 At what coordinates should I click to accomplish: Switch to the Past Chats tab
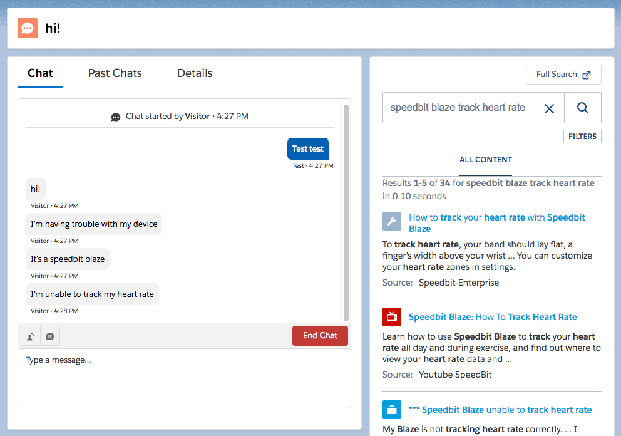(x=115, y=73)
